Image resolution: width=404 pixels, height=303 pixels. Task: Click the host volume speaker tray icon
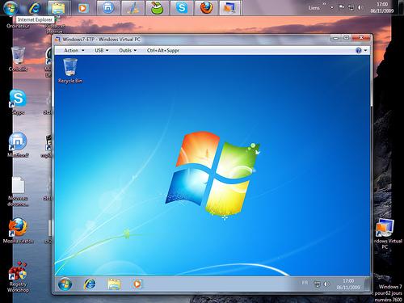coord(360,7)
